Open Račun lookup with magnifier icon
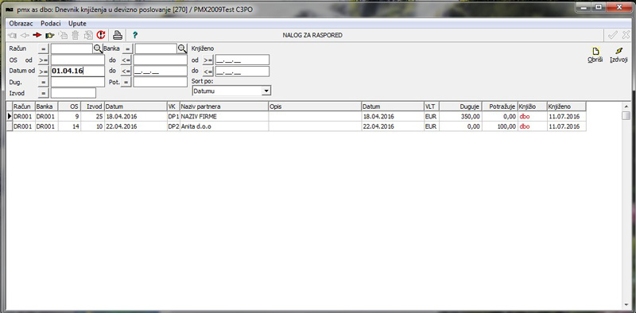The width and height of the screenshot is (636, 313). tap(98, 48)
